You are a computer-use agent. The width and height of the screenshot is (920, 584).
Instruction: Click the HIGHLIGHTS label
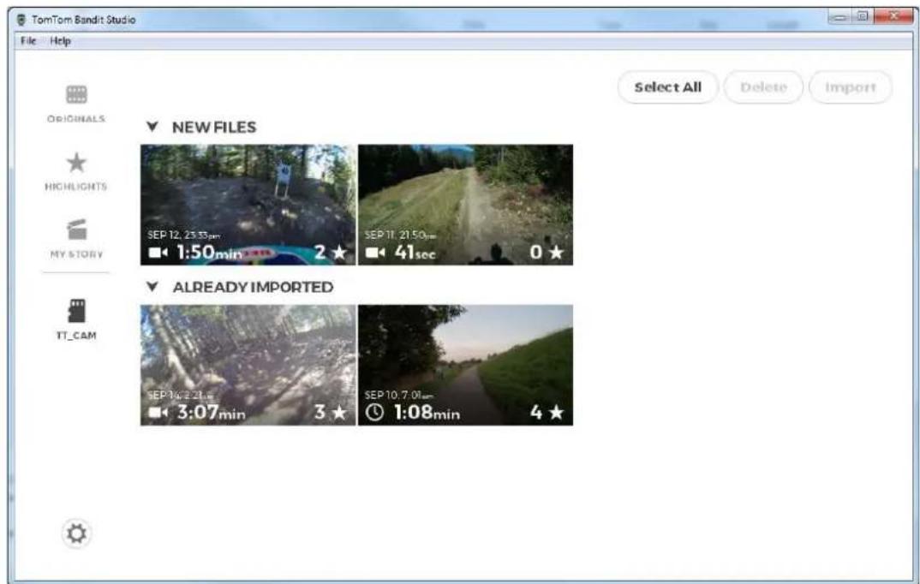point(76,187)
